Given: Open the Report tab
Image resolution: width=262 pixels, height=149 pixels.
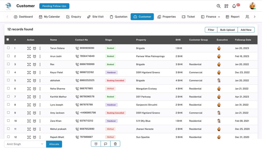Looking at the screenshot, I should (x=233, y=17).
